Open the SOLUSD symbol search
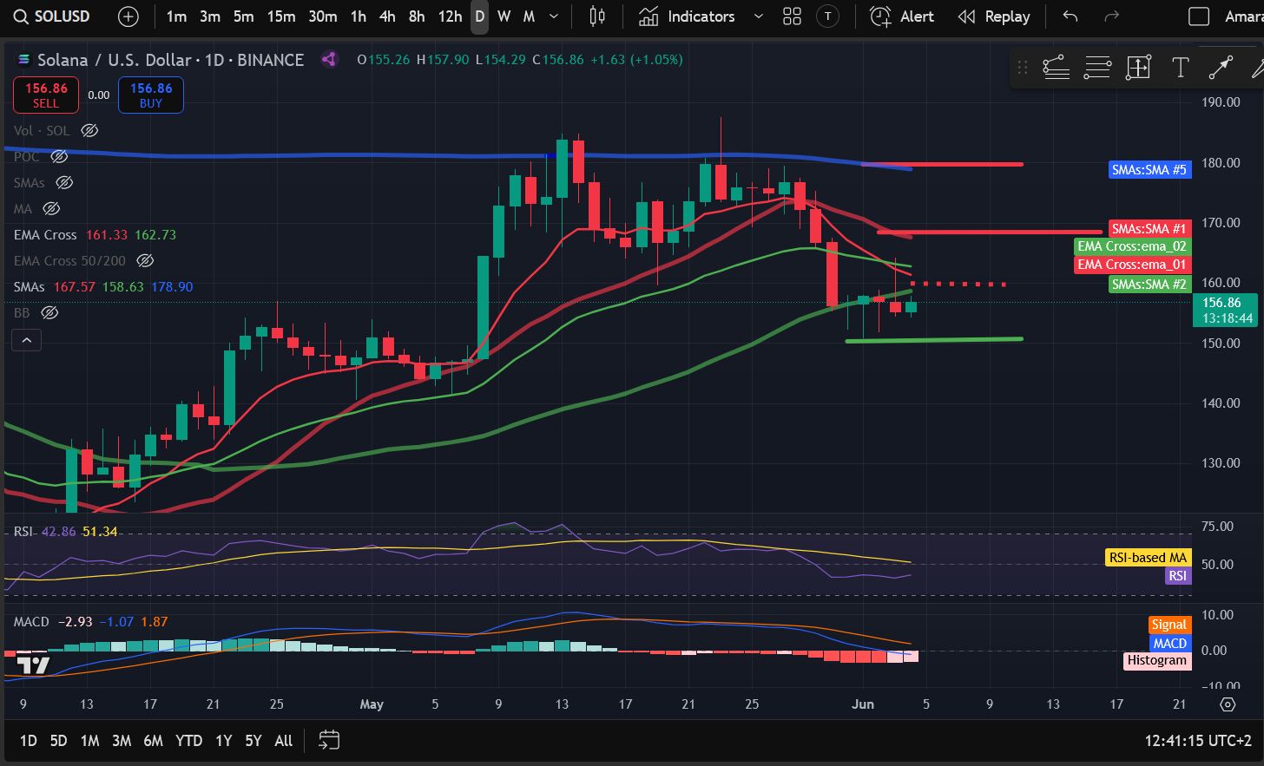 [x=52, y=16]
